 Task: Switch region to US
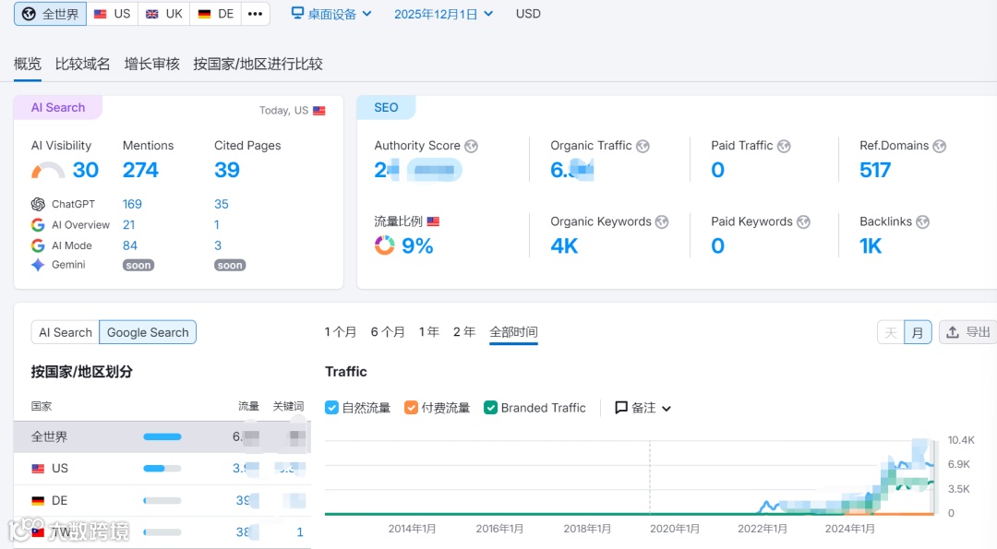pos(112,14)
